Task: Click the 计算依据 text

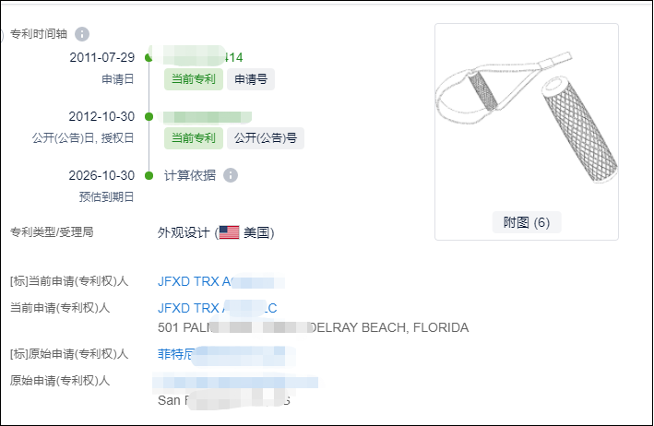Action: tap(190, 175)
